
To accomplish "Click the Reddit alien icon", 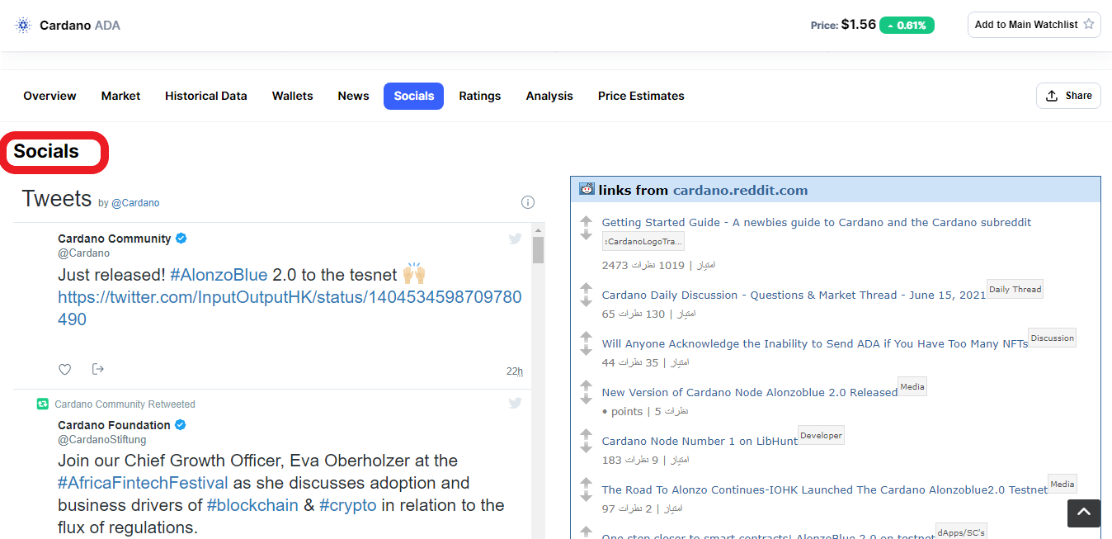I will (x=587, y=189).
